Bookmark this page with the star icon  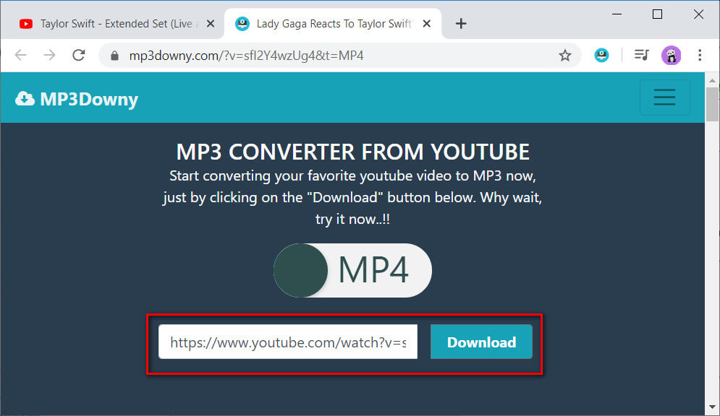(565, 56)
